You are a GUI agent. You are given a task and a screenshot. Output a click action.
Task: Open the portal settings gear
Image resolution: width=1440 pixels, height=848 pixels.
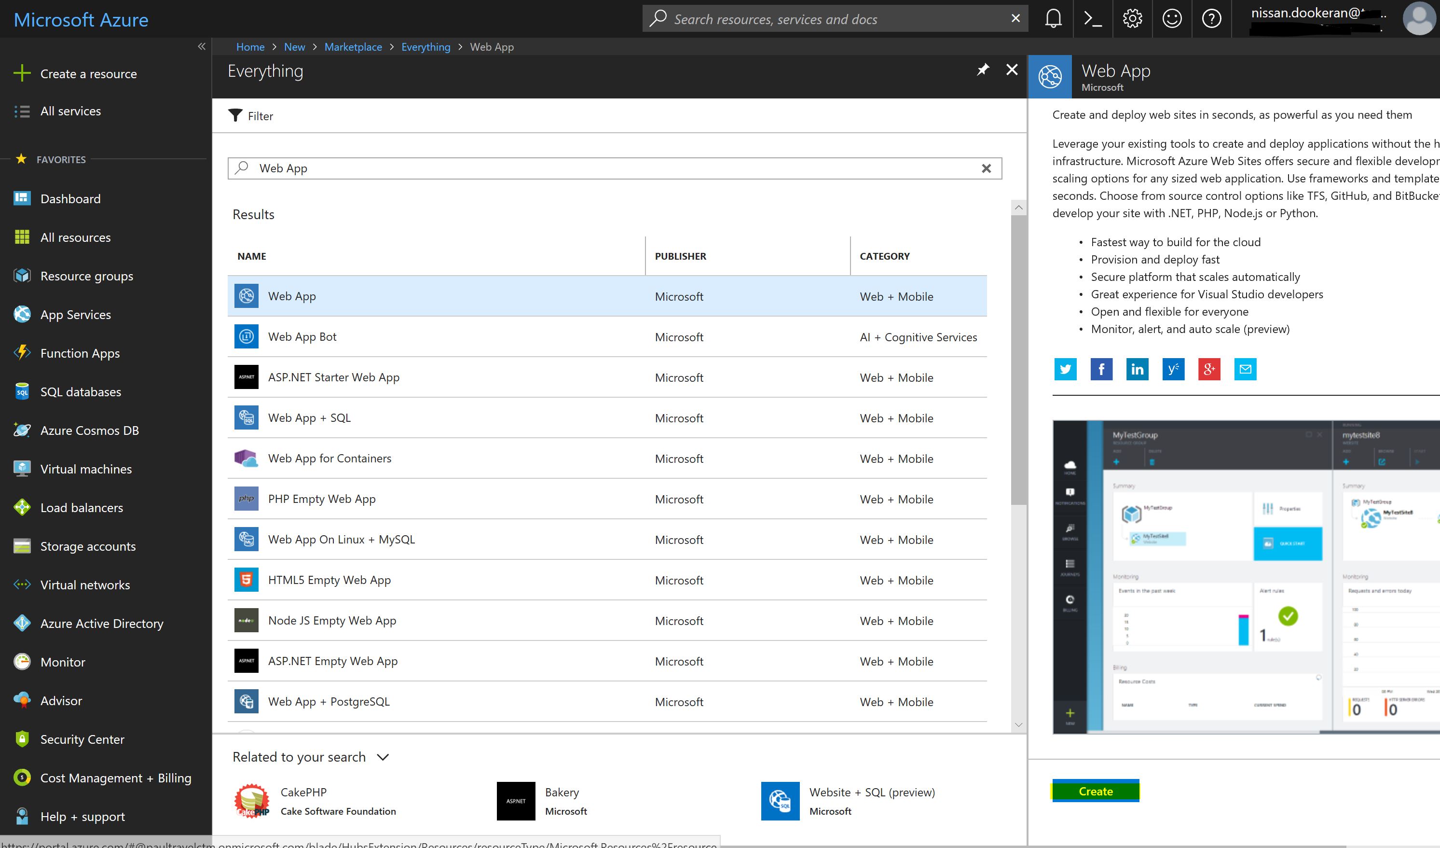1132,19
